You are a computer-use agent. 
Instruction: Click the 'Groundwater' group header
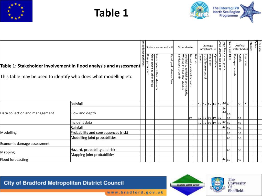pyautogui.click(x=186, y=47)
